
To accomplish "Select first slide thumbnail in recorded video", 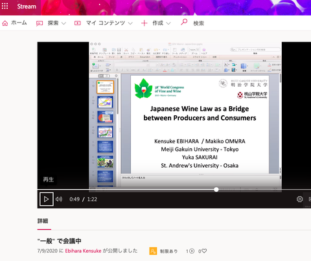I will click(x=105, y=87).
